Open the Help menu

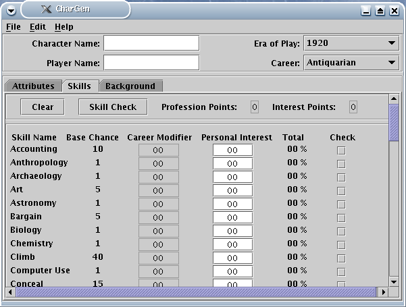pyautogui.click(x=64, y=27)
